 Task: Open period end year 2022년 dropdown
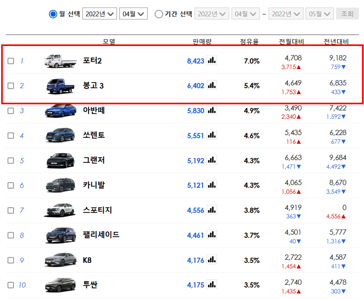[x=286, y=13]
